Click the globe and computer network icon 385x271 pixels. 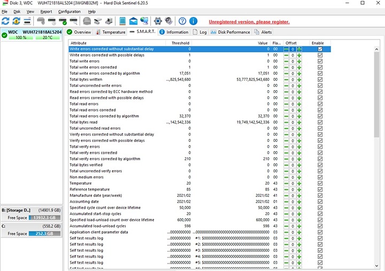(x=144, y=21)
